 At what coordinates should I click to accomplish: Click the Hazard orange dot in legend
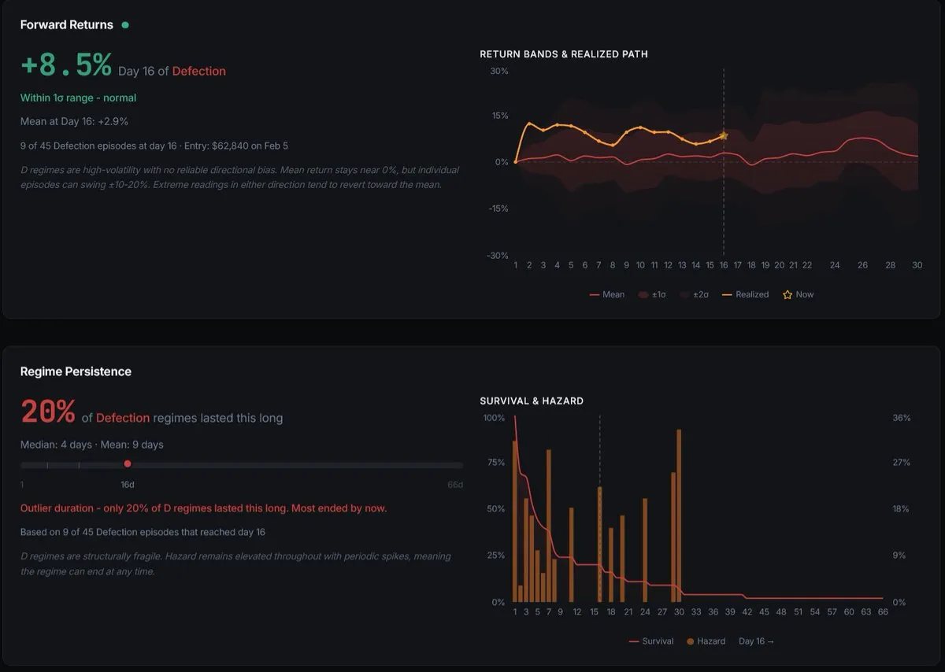(691, 641)
